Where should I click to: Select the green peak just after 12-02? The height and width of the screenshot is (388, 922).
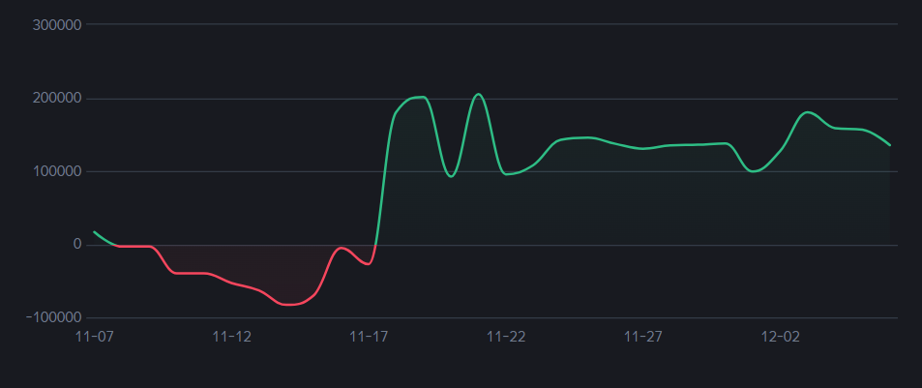(x=809, y=112)
